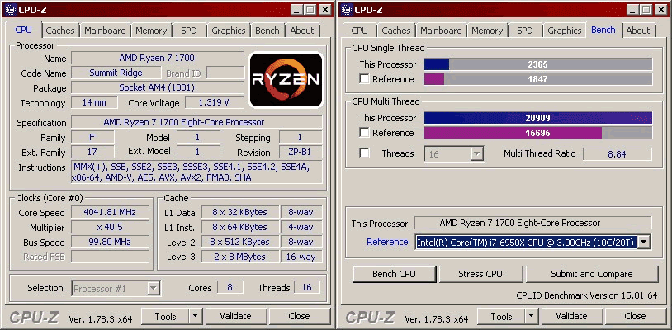Click Multi Thread Ratio value 8.84

(x=618, y=153)
